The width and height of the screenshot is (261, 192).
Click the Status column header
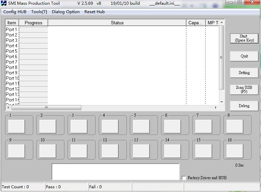coord(117,23)
